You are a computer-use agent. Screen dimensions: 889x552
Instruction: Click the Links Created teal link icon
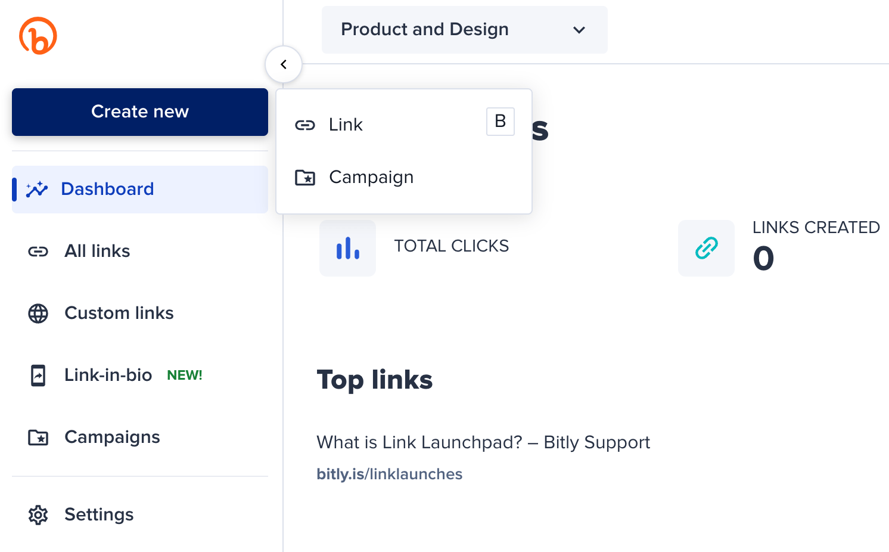tap(706, 248)
